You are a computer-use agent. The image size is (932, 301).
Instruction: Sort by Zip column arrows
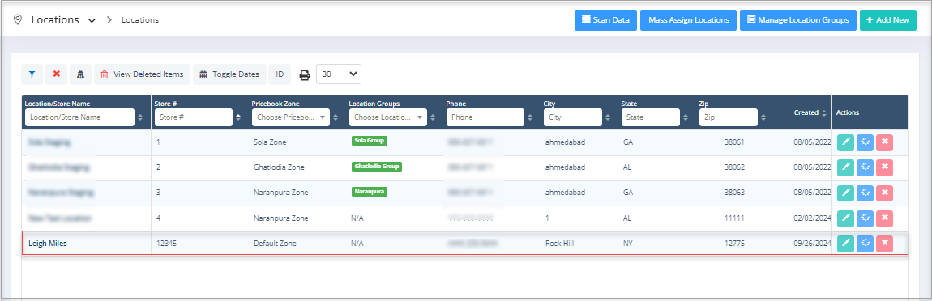[x=763, y=117]
